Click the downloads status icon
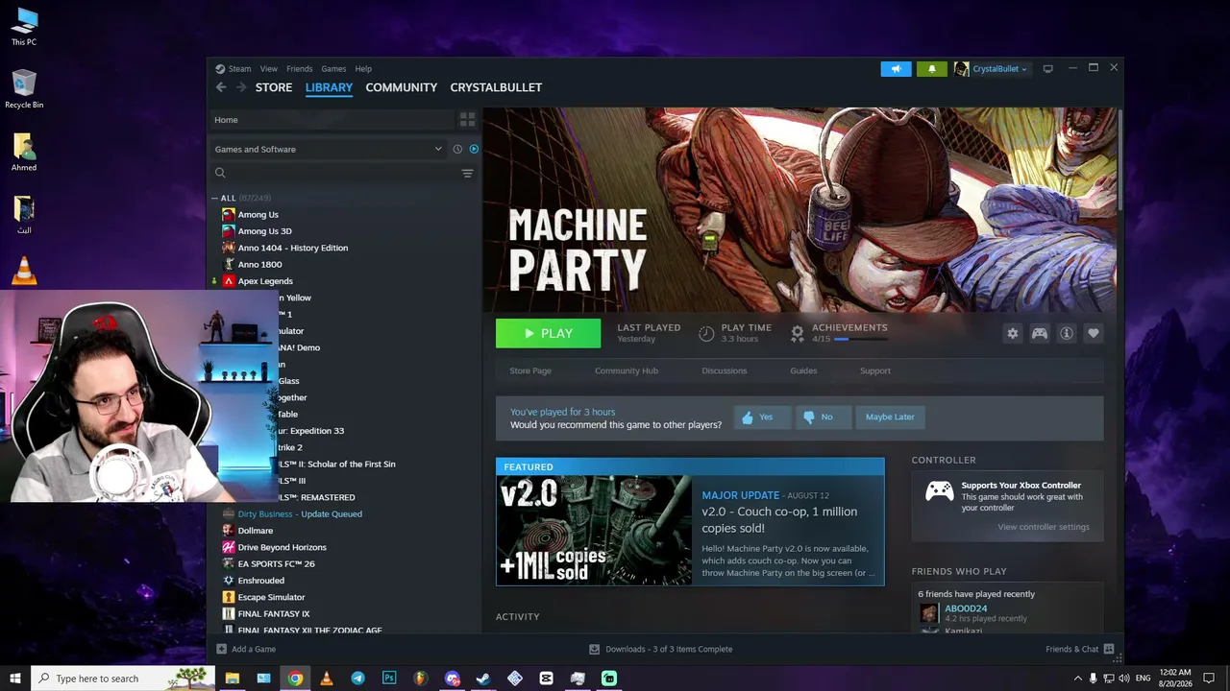1230x691 pixels. 594,650
